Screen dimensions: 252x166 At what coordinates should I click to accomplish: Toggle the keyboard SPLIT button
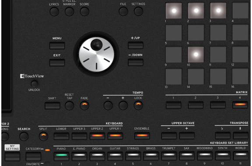[x=43, y=136]
